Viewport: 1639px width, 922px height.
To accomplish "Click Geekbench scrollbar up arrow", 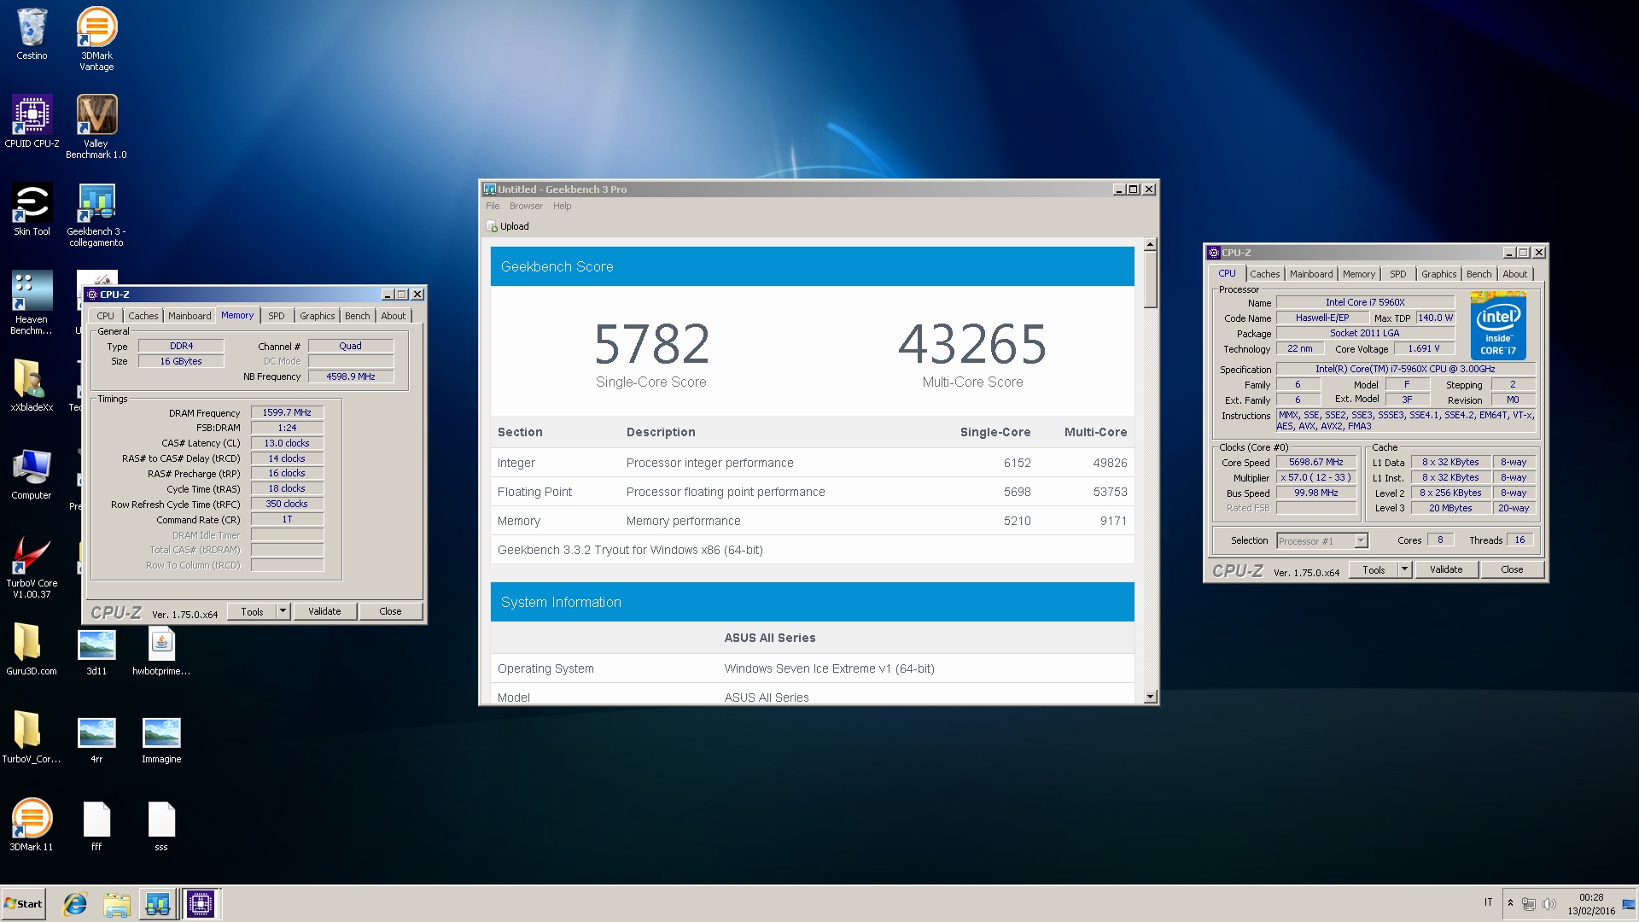I will [1150, 245].
